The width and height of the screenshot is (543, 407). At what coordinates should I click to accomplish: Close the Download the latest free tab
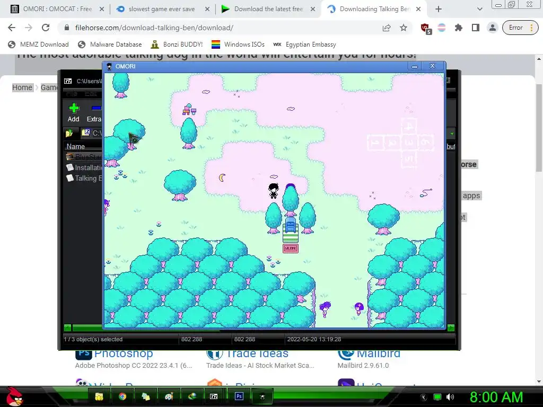[x=313, y=9]
